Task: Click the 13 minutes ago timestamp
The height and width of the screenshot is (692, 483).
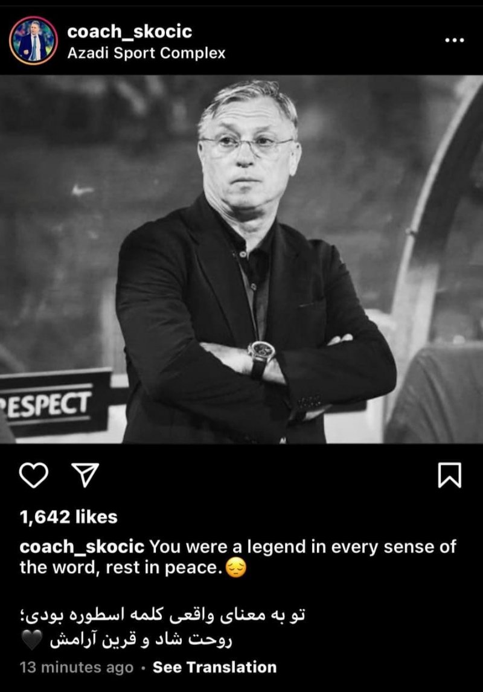Action: (76, 667)
